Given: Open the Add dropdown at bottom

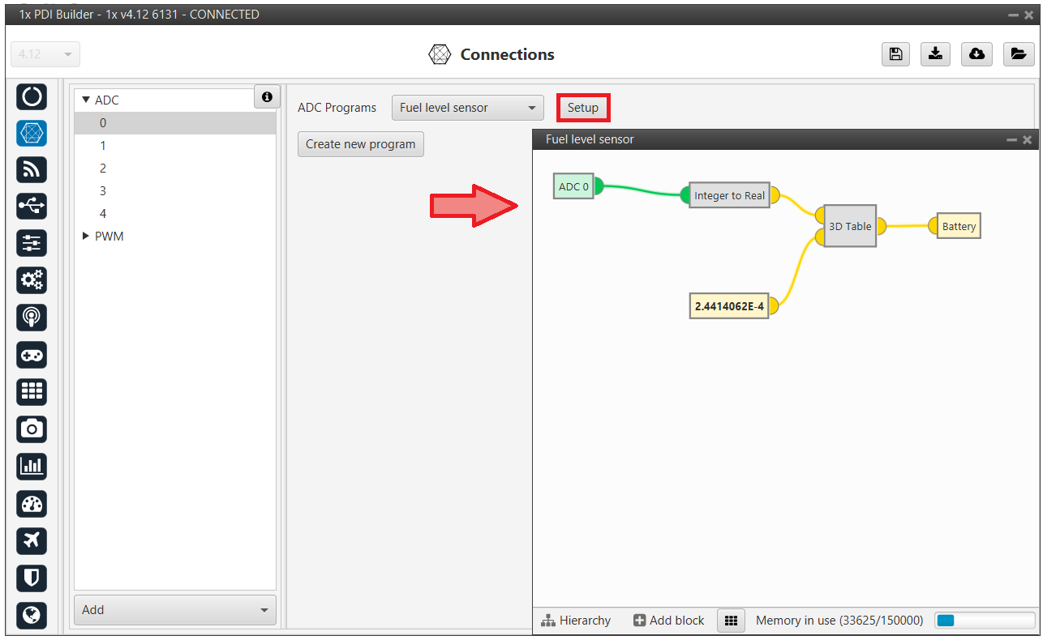Looking at the screenshot, I should (x=174, y=610).
